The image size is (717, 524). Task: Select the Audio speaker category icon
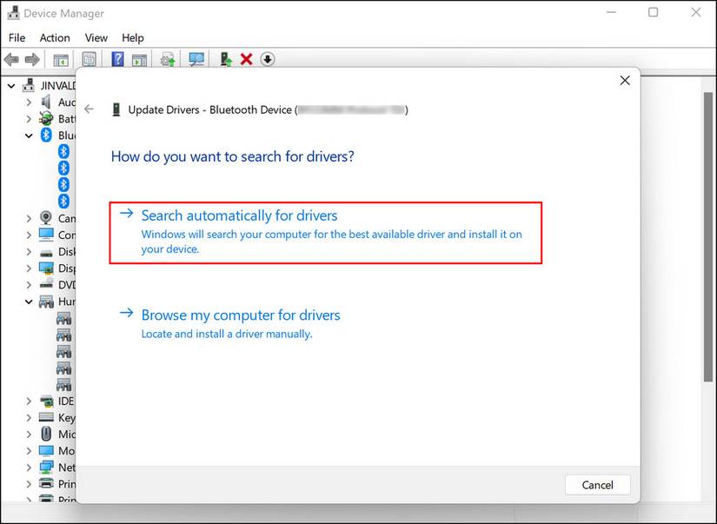[46, 102]
